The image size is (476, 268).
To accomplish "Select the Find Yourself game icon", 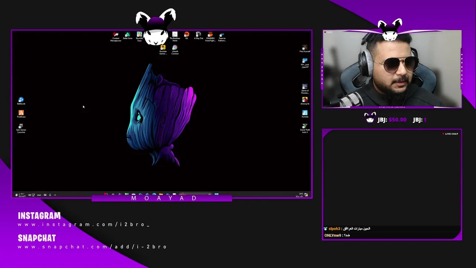I will click(x=305, y=49).
